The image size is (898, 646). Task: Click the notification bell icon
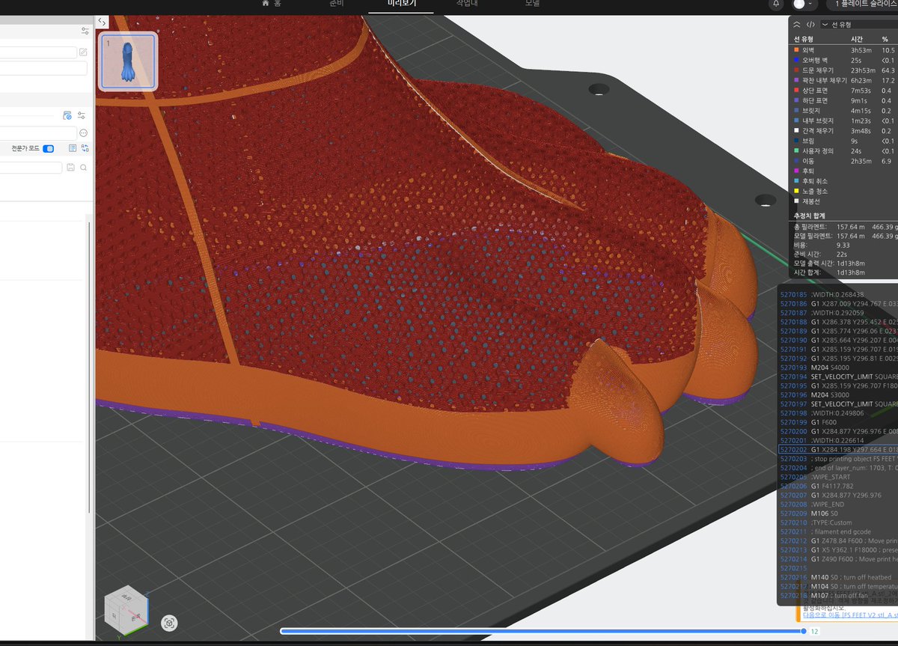coord(776,4)
